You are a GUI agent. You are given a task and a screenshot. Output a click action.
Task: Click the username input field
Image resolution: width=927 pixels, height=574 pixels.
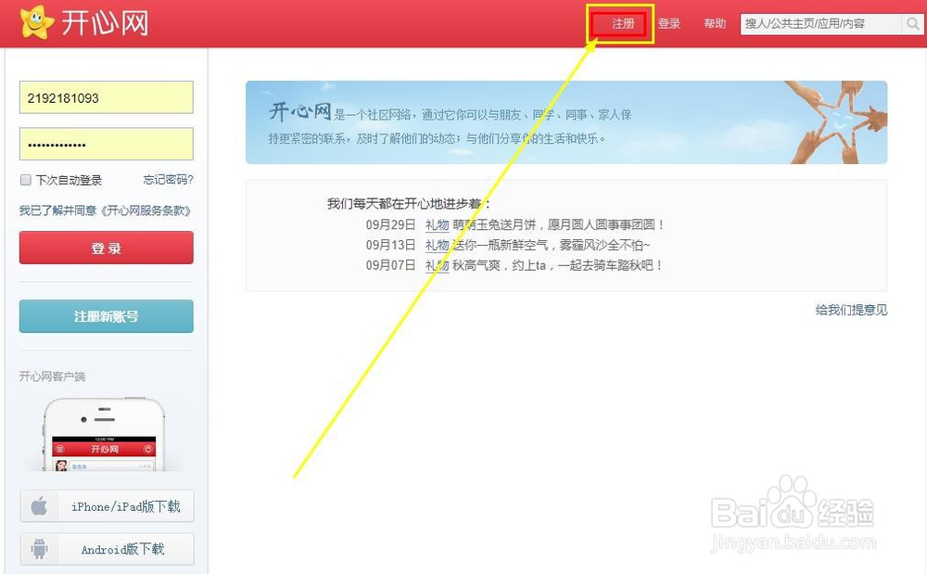105,97
